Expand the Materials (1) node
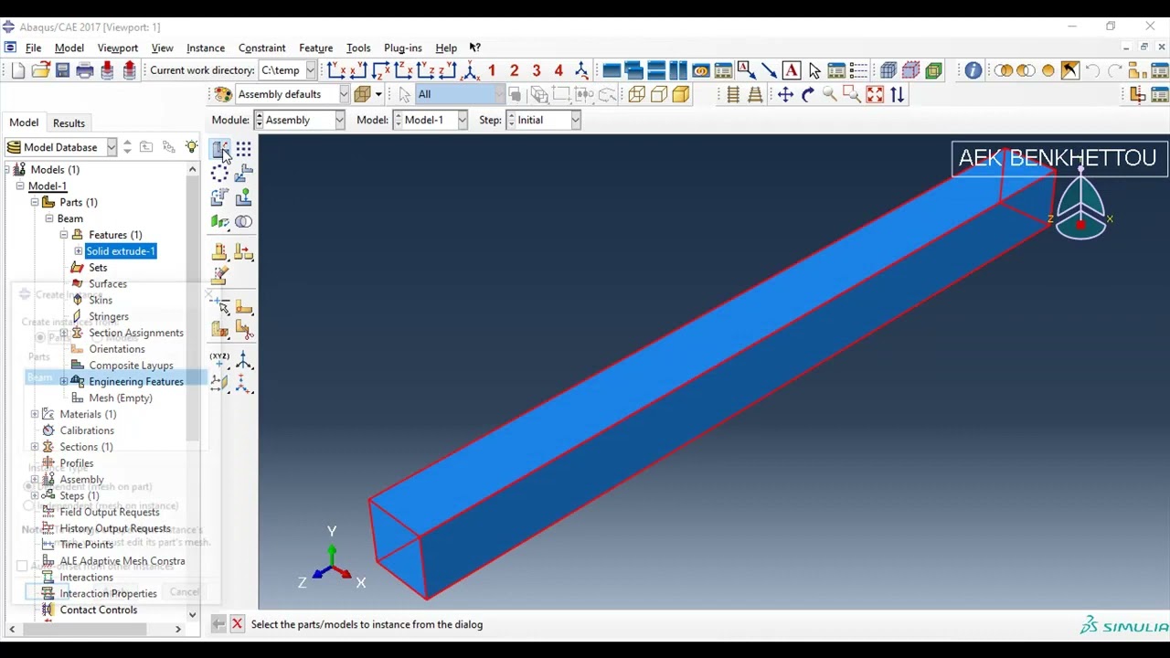 [x=35, y=415]
